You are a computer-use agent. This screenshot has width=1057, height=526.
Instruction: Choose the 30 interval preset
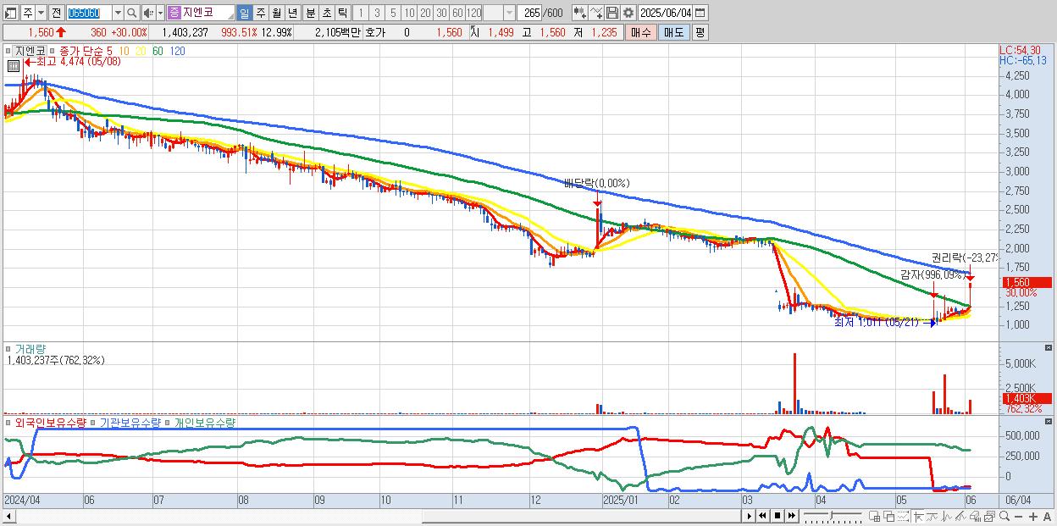(440, 13)
